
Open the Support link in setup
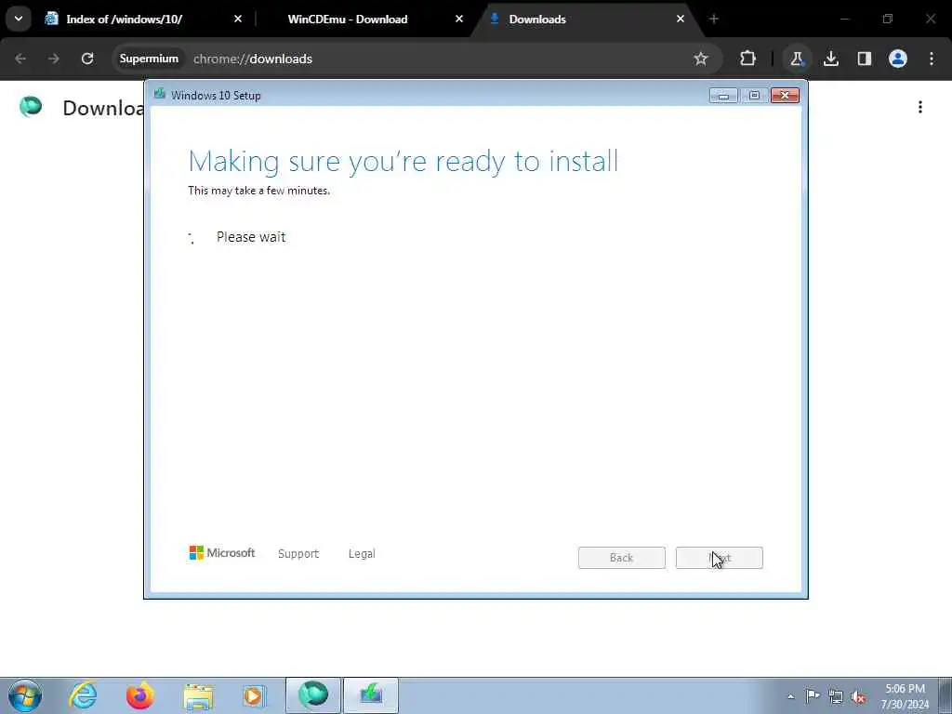[298, 554]
